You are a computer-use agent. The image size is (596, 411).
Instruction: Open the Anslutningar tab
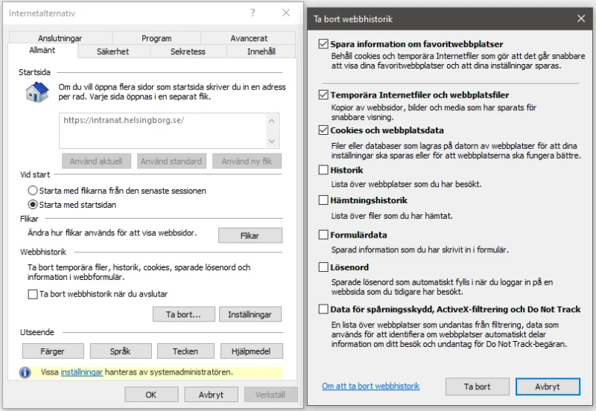(60, 38)
